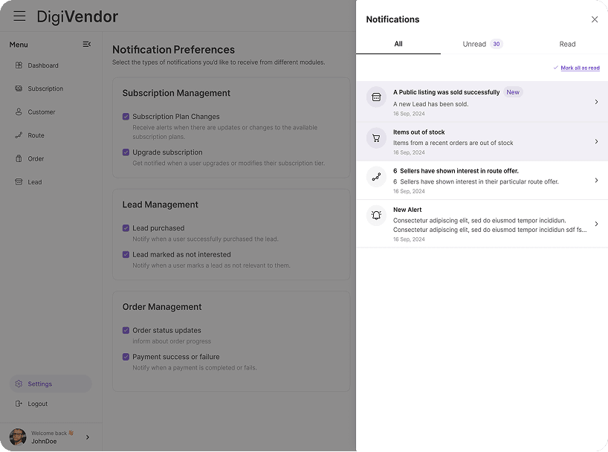
Task: Click the JohnDoe profile avatar
Action: tap(16, 437)
